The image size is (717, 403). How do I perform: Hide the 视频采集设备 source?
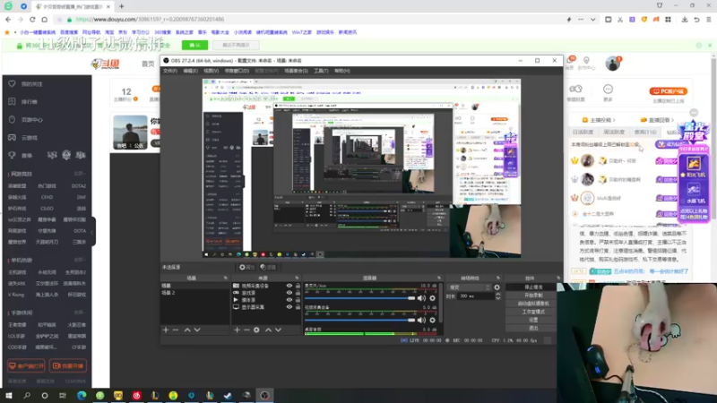(x=289, y=286)
